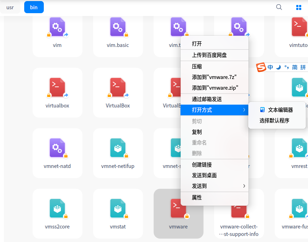308x242 pixels.
Task: Expand the 打开方式 submenu arrow
Action: (244, 110)
